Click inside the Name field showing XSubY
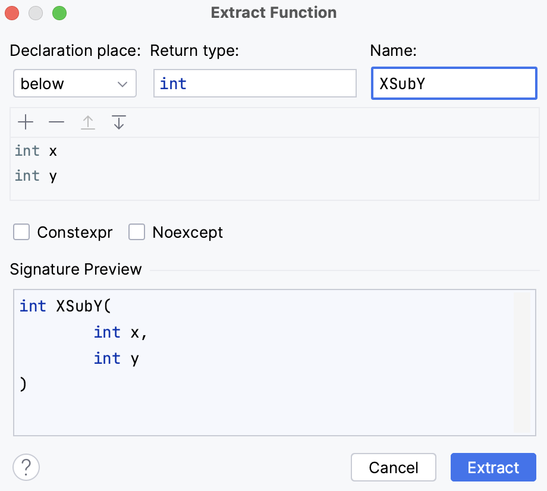 click(454, 83)
